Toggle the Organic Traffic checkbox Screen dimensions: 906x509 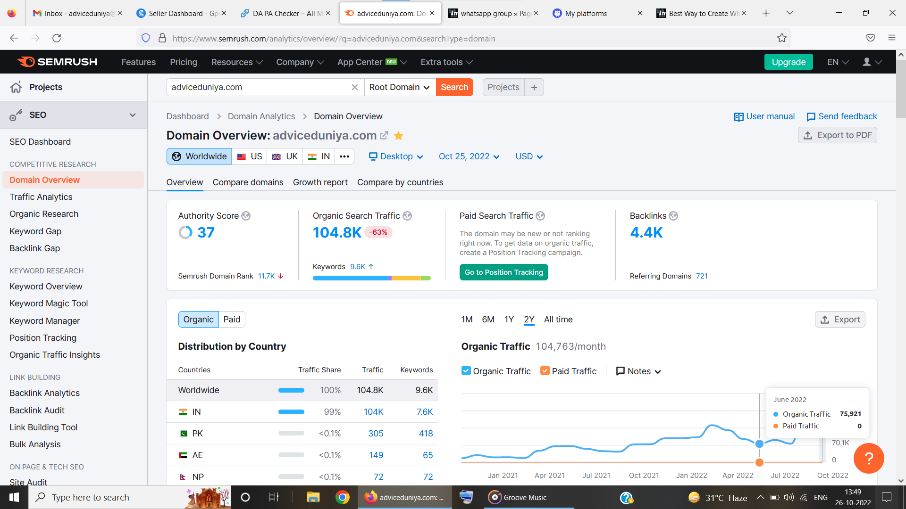click(x=466, y=371)
